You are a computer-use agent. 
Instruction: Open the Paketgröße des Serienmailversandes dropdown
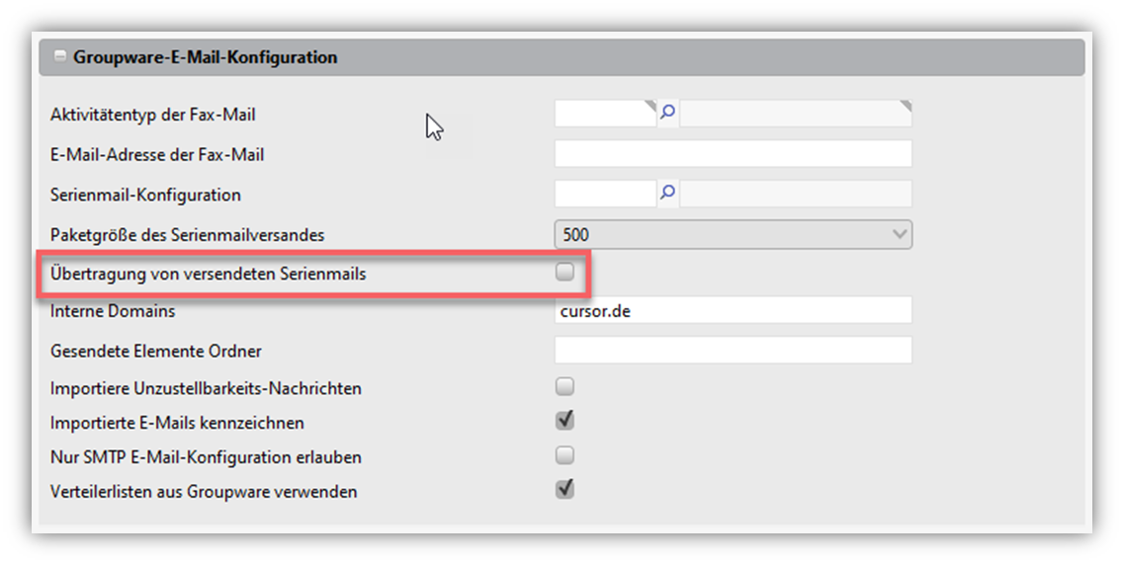tap(733, 234)
